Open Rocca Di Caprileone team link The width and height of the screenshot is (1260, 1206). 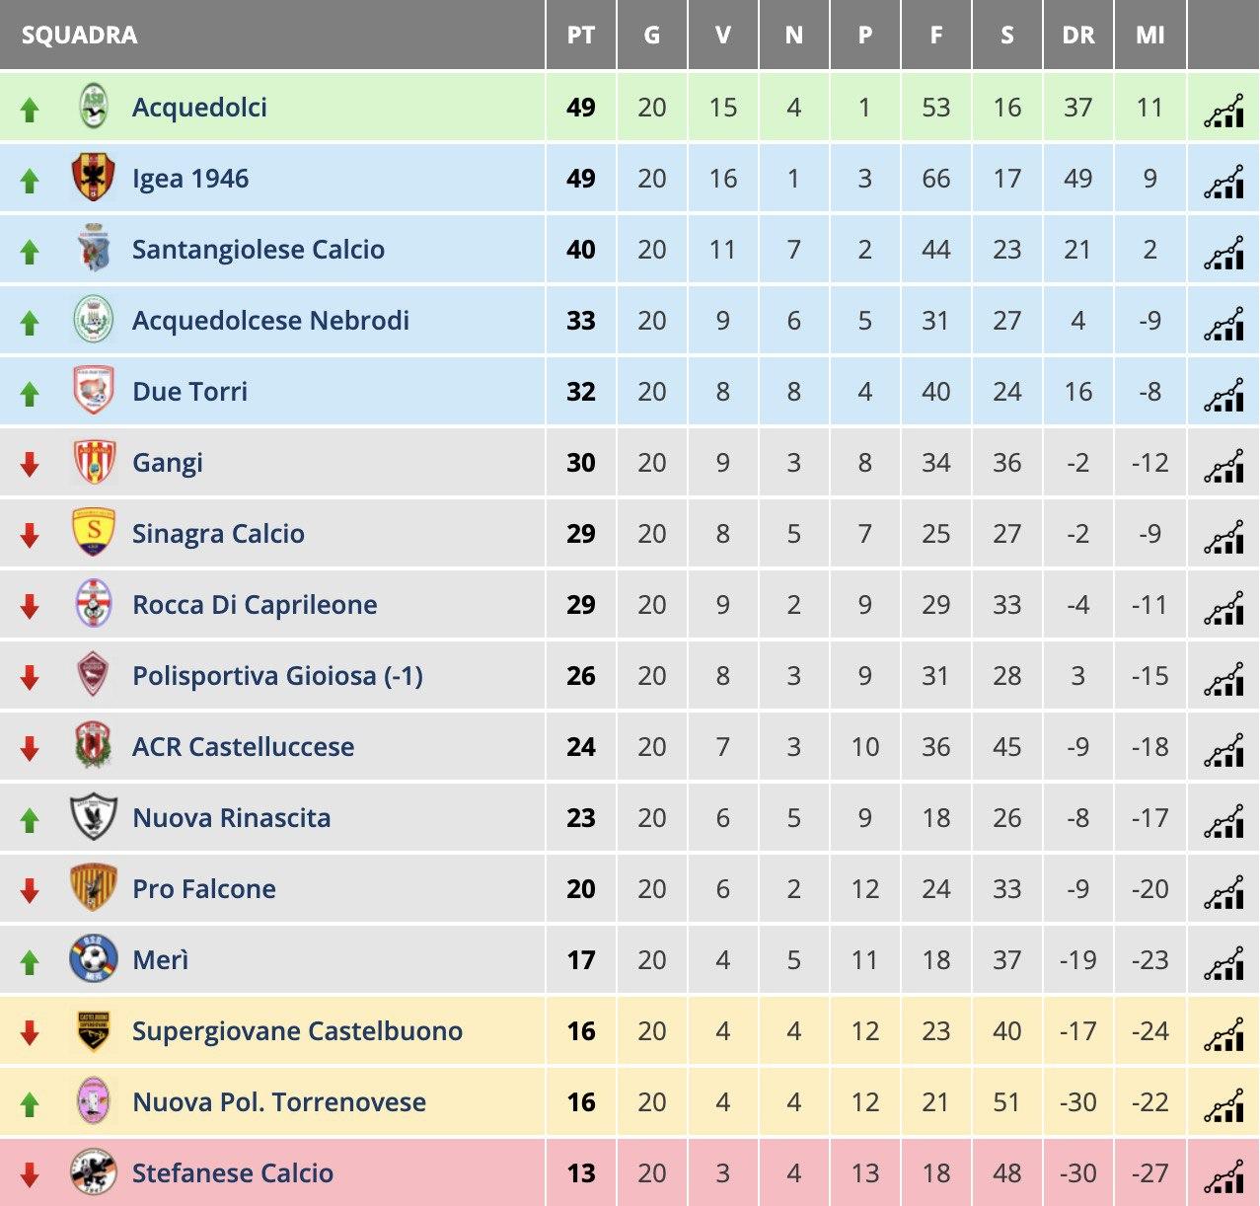[255, 604]
